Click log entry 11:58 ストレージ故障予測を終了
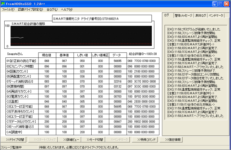 coord(191,71)
